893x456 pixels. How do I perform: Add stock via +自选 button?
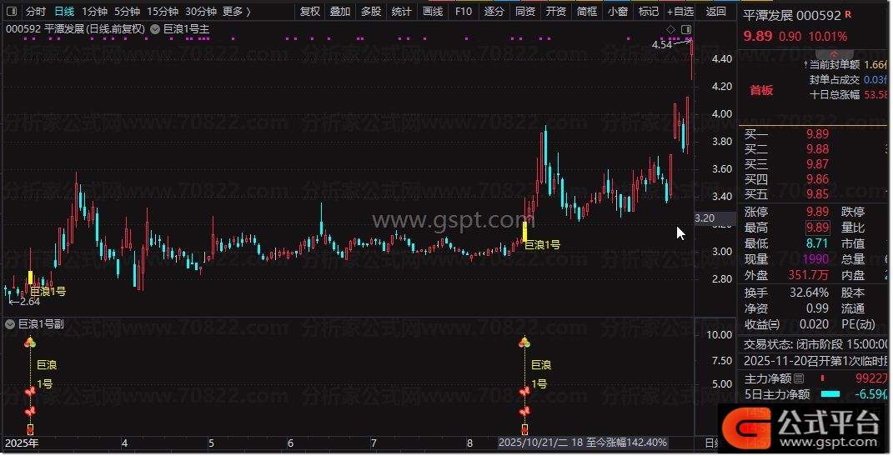point(680,12)
